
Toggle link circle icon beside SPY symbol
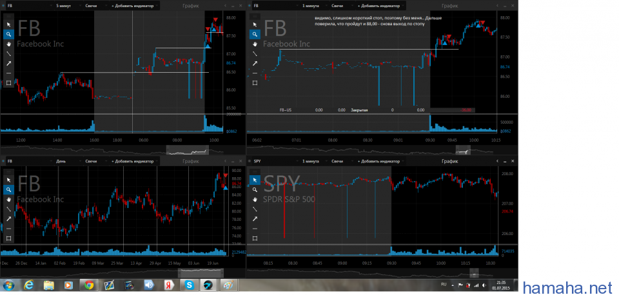click(x=249, y=161)
